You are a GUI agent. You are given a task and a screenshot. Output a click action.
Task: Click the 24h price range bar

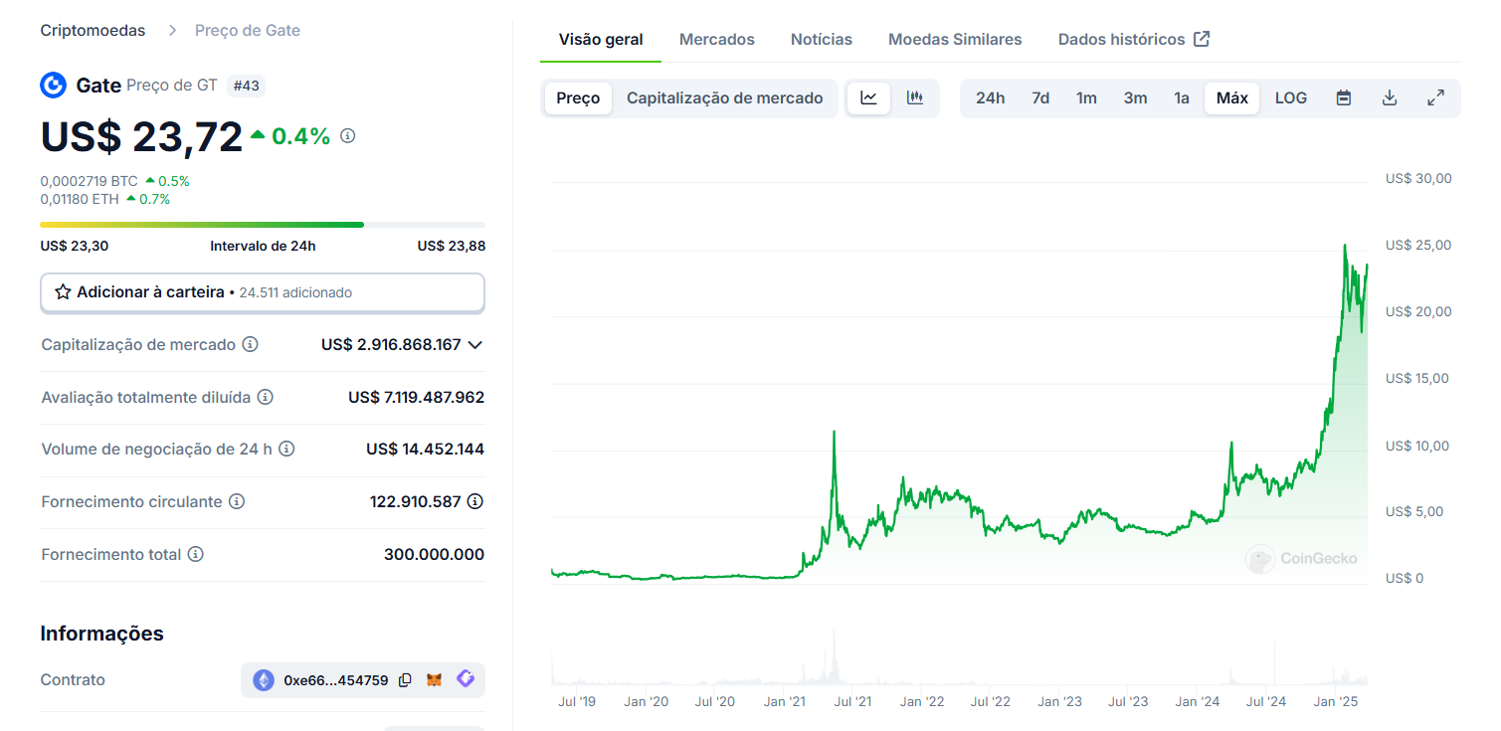coord(263,225)
